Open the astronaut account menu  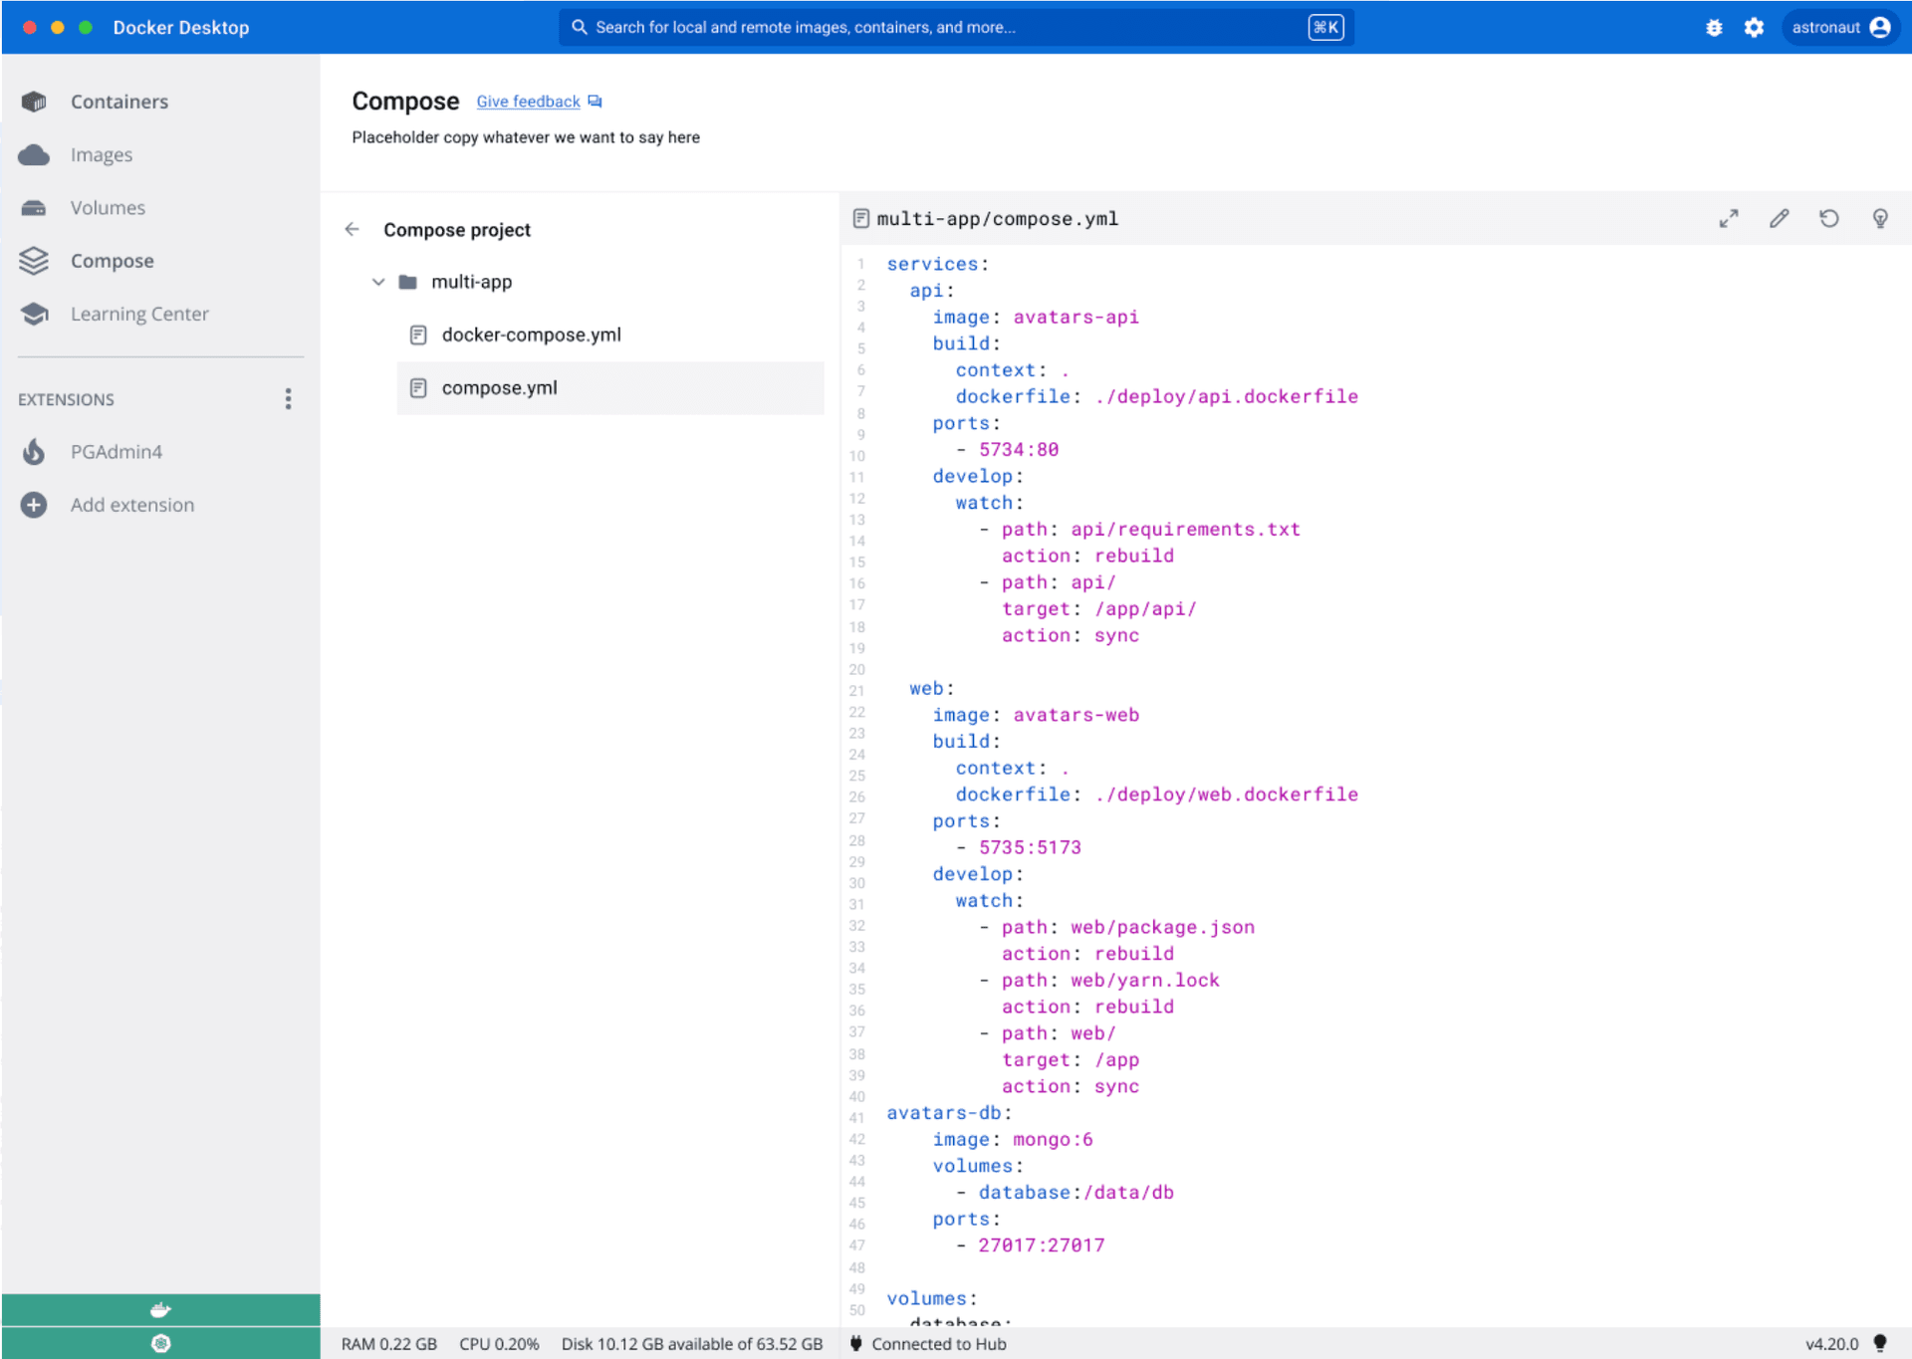pos(1839,28)
